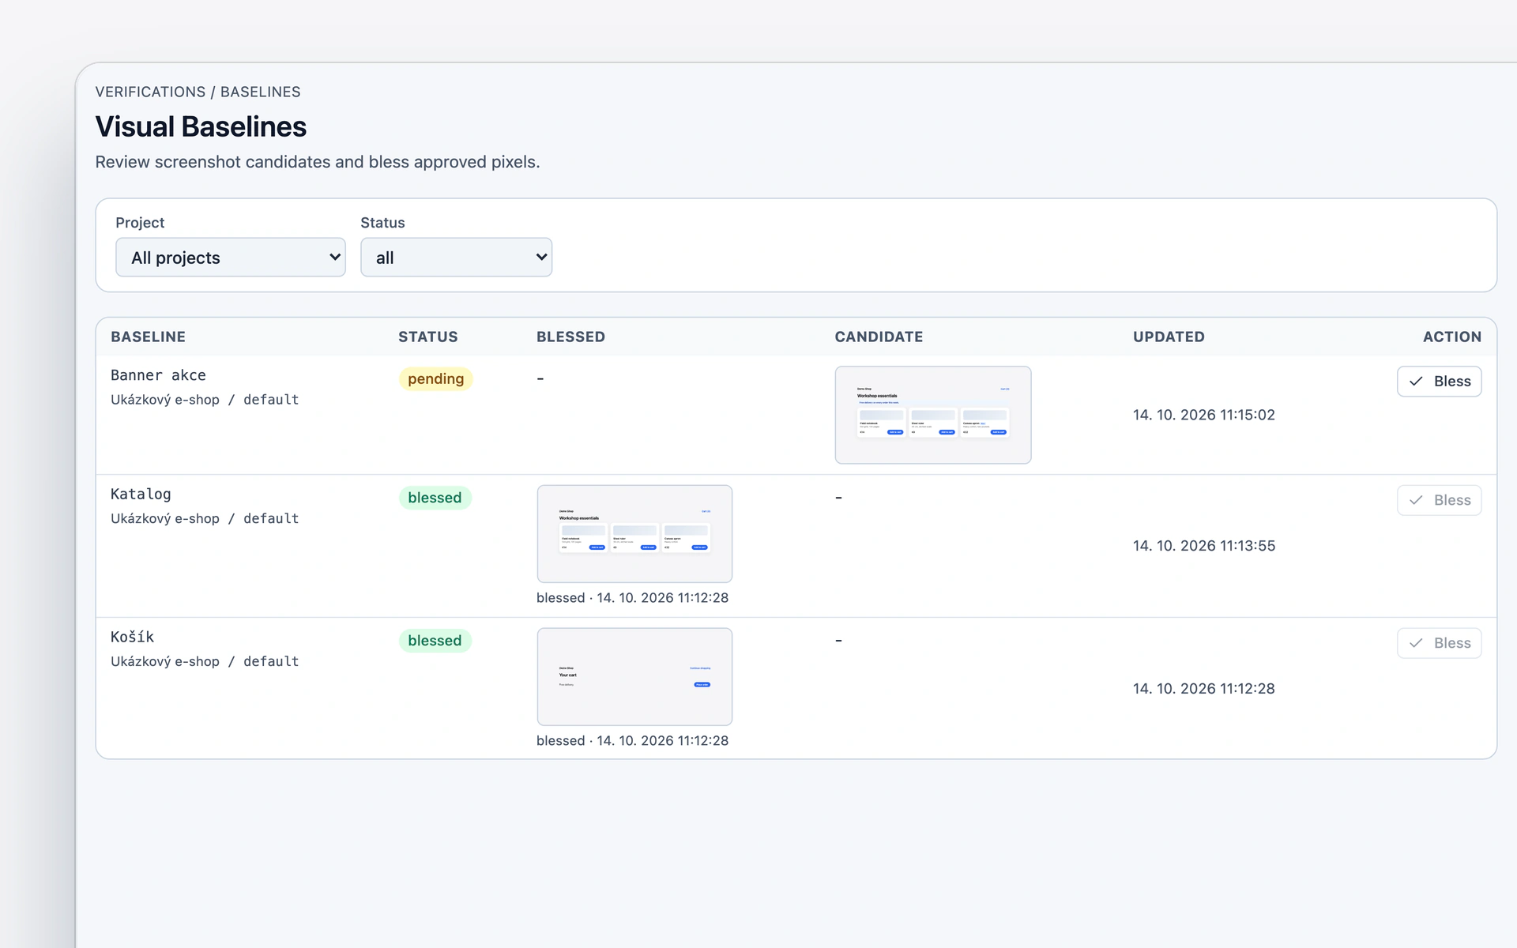Select the Banner akce baseline name
Image resolution: width=1517 pixels, height=948 pixels.
point(158,375)
